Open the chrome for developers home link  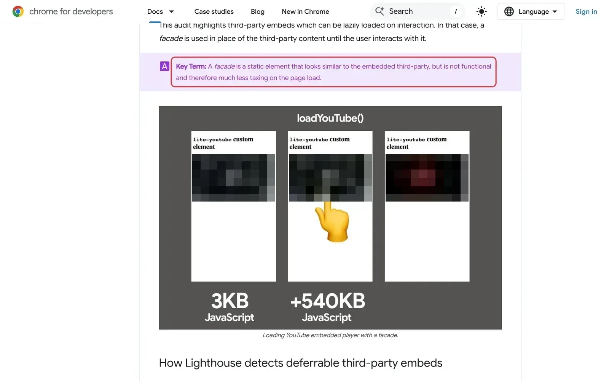(x=63, y=11)
